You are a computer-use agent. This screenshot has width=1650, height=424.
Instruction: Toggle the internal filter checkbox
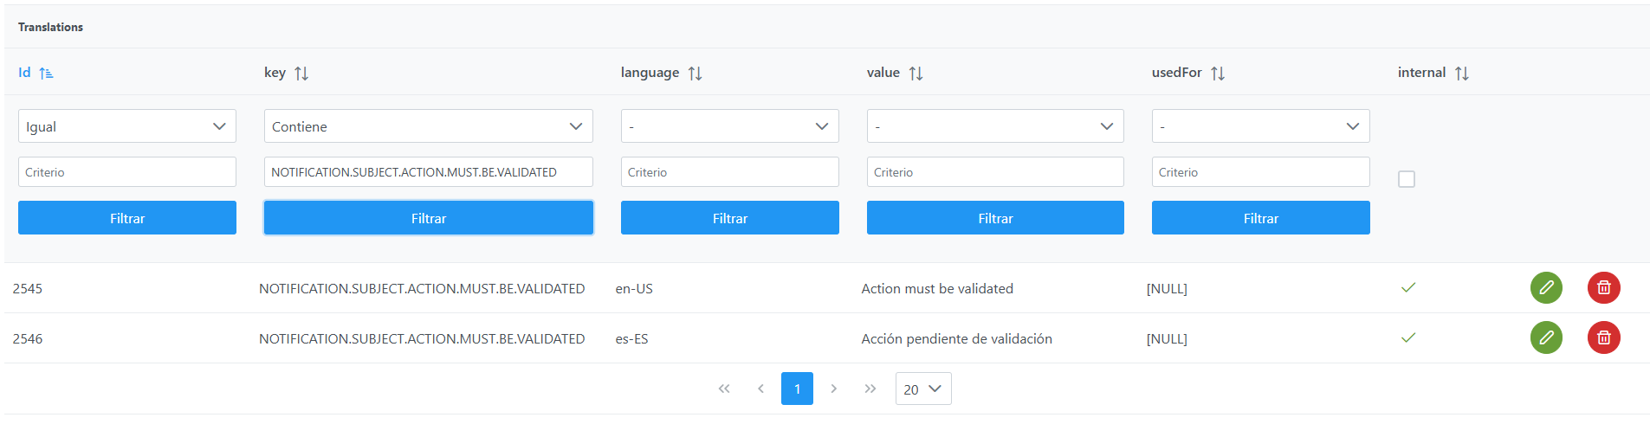coord(1407,179)
